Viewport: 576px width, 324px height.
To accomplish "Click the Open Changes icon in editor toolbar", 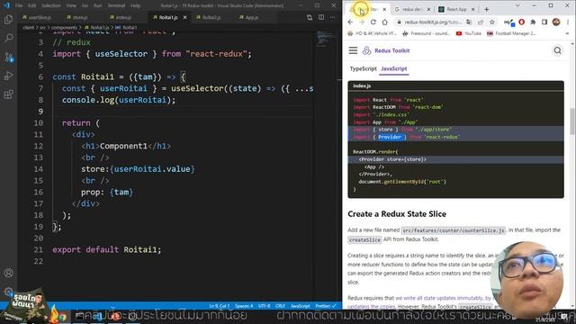I will click(x=310, y=17).
